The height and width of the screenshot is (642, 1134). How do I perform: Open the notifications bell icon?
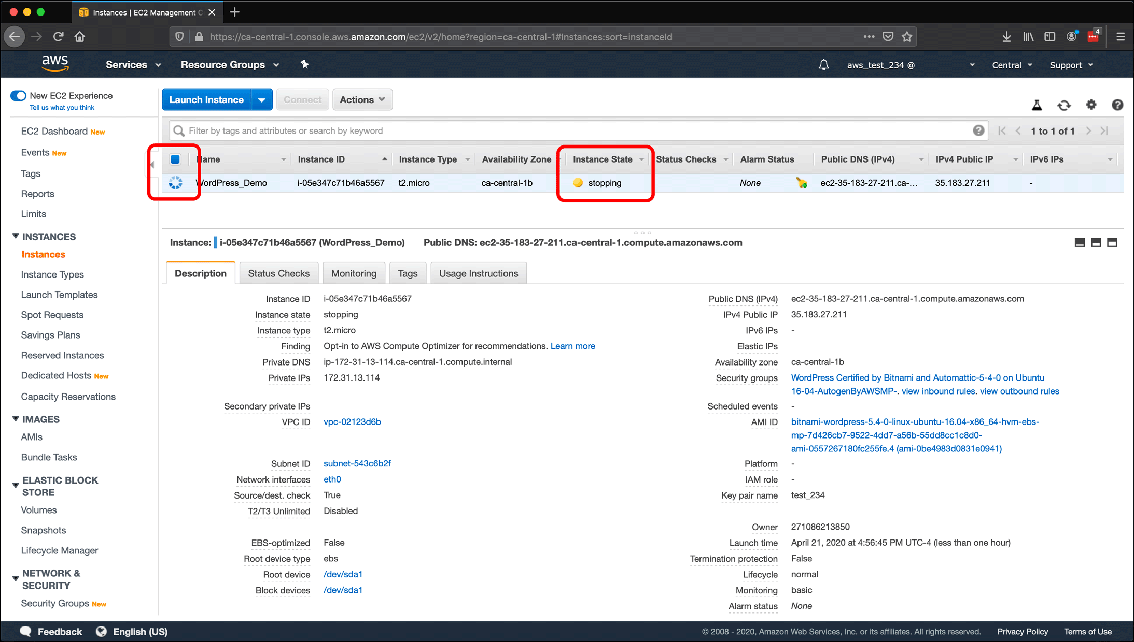coord(823,65)
